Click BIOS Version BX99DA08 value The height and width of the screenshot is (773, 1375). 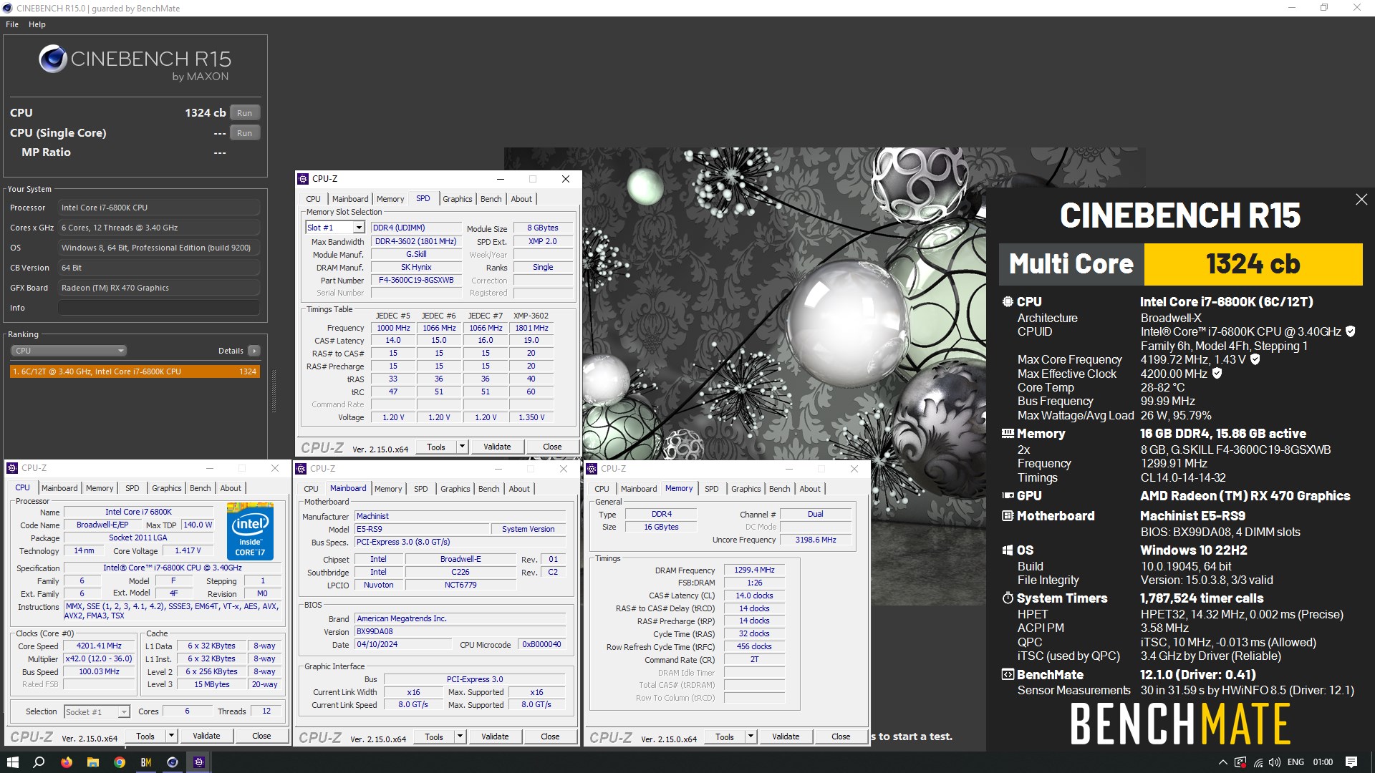click(x=460, y=631)
